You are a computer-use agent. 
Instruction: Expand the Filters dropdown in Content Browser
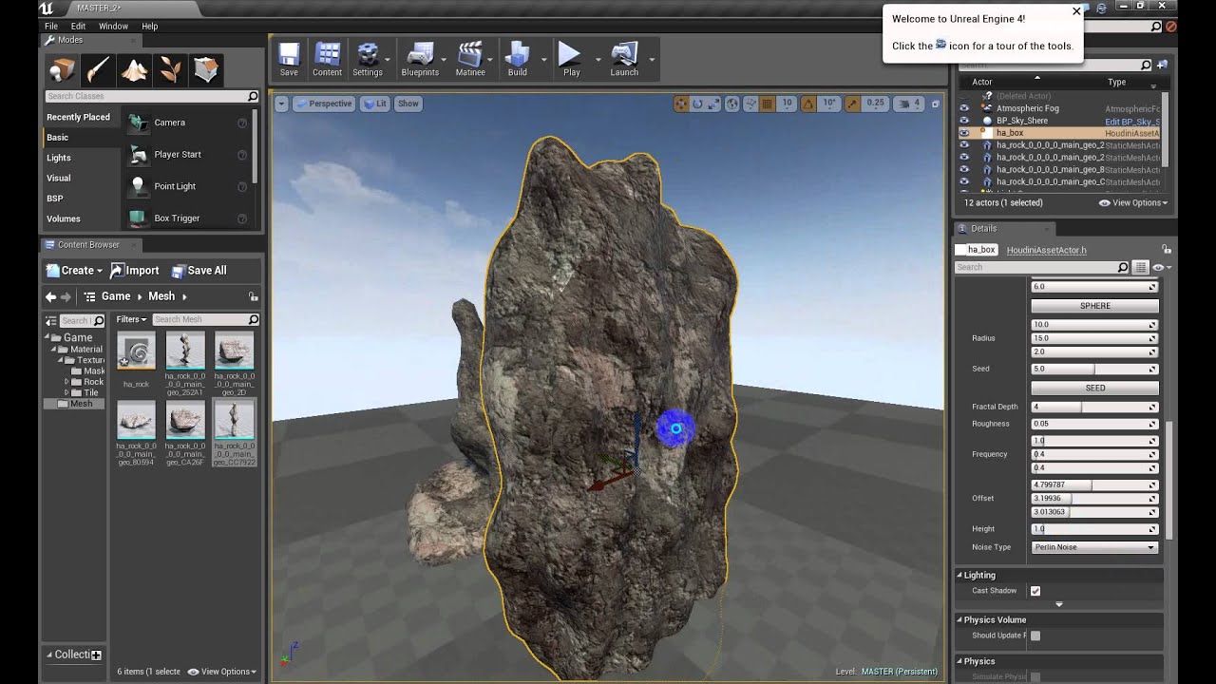[131, 319]
